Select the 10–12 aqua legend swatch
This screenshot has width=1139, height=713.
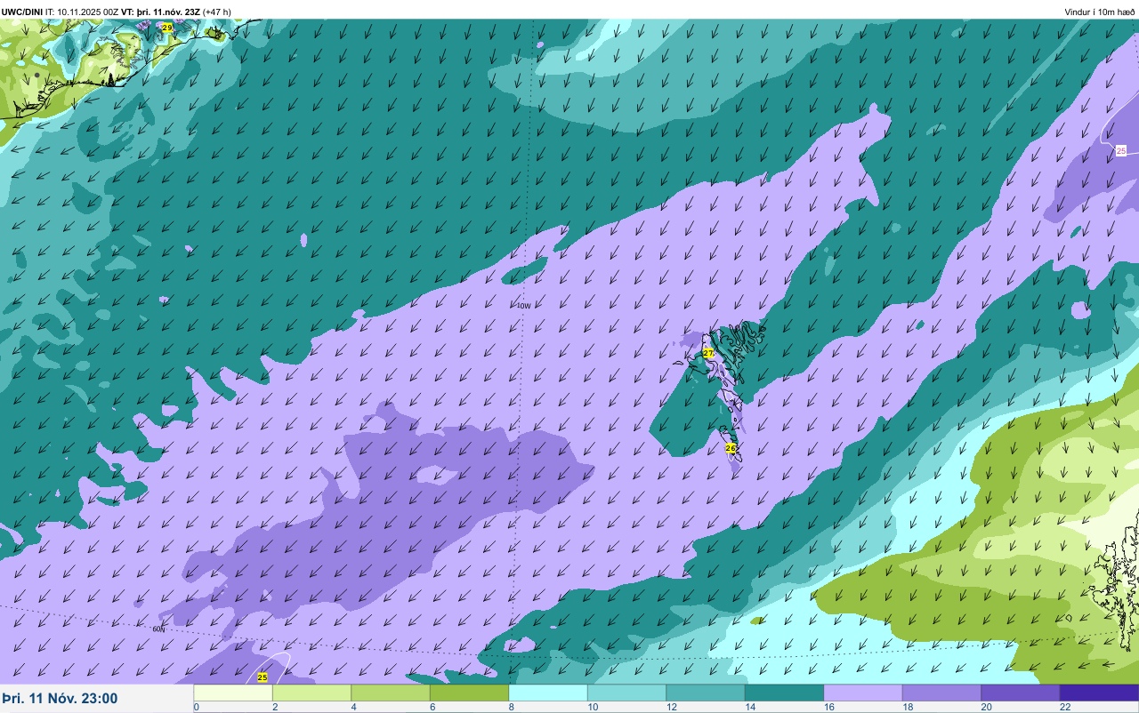(626, 693)
